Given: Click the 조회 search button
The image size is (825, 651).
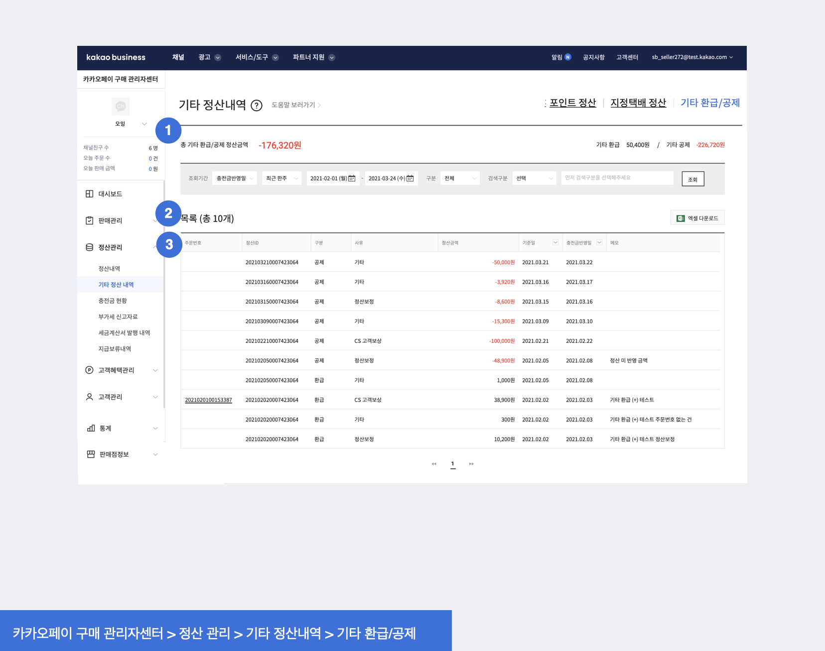Looking at the screenshot, I should pyautogui.click(x=693, y=179).
